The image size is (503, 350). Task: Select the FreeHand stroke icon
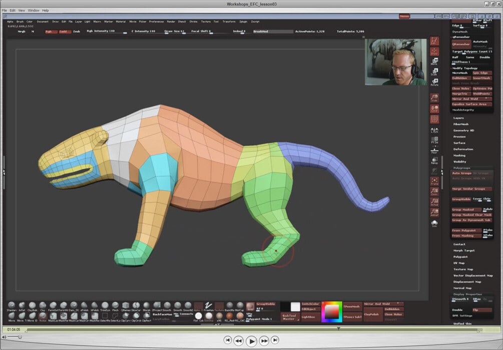(x=209, y=306)
